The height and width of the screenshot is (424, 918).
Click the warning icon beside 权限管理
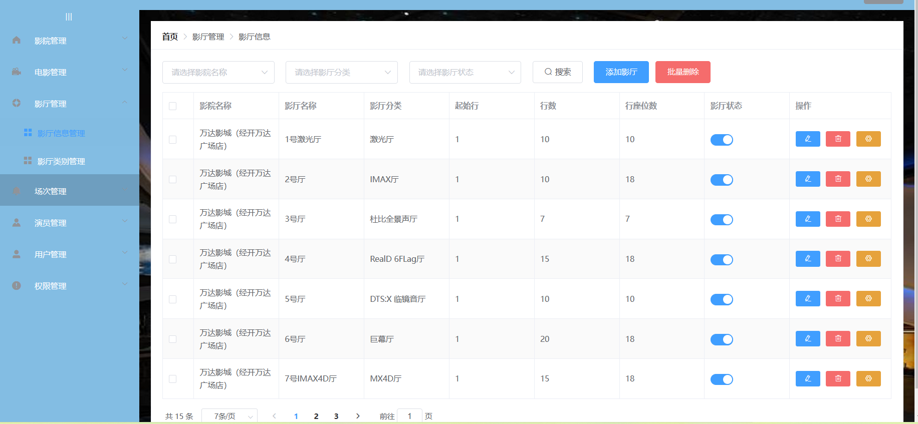tap(17, 286)
